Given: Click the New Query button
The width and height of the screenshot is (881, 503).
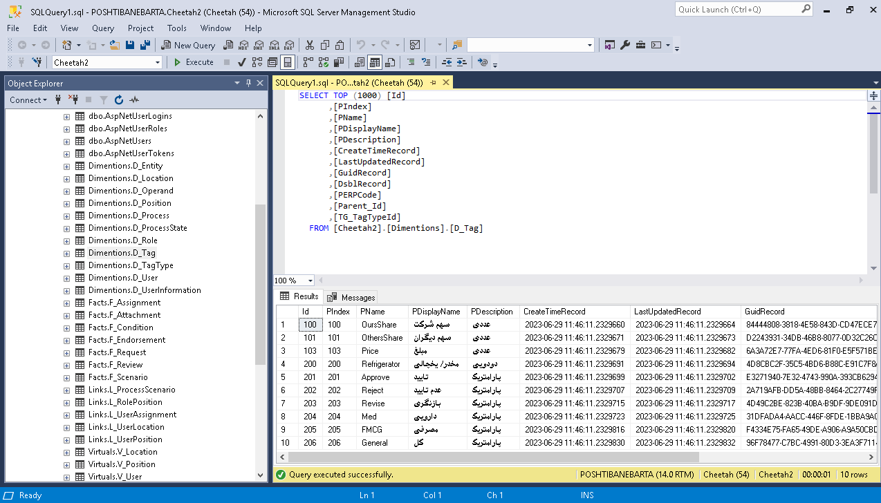Looking at the screenshot, I should [188, 45].
